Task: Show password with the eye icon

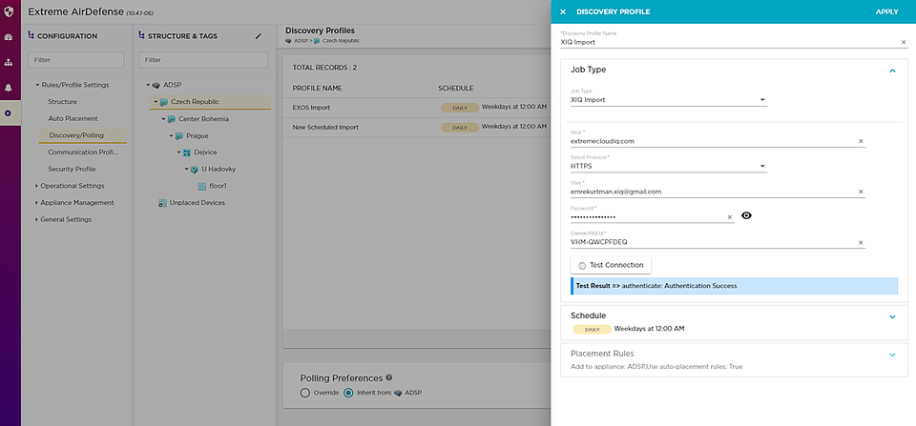Action: coord(746,215)
